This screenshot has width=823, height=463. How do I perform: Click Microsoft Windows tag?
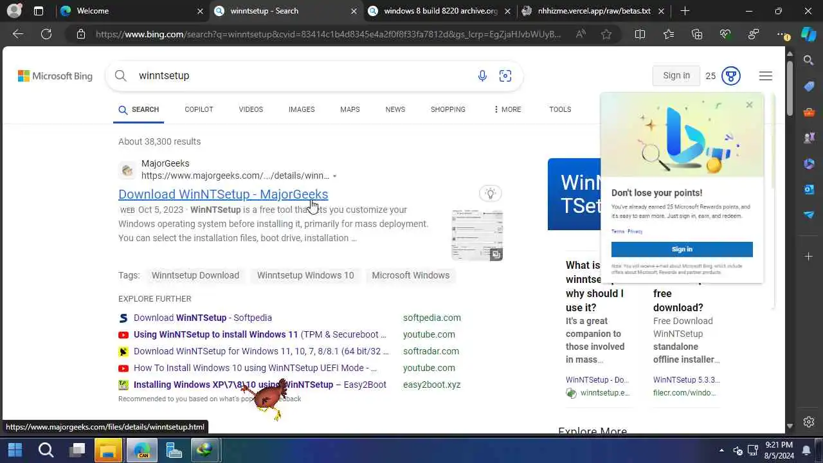(411, 275)
